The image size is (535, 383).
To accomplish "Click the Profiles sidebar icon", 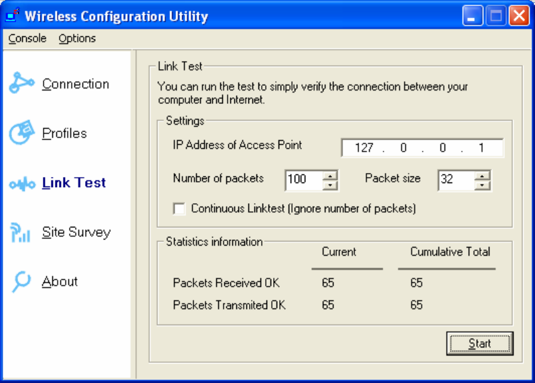I will [21, 133].
